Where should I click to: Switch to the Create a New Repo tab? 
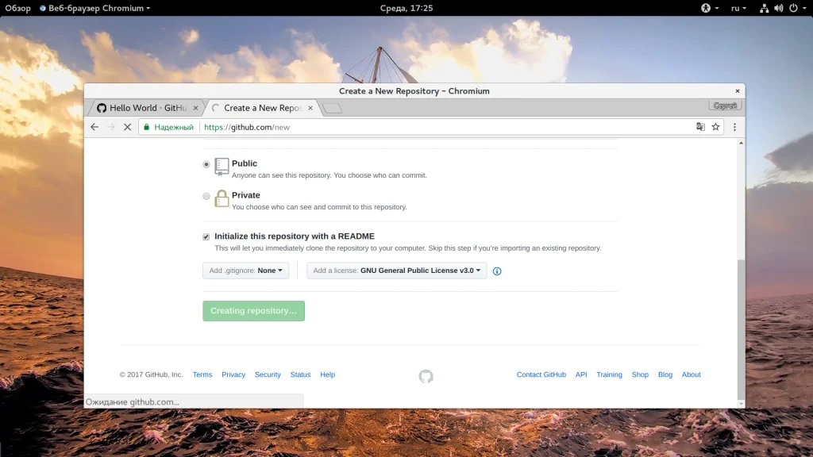click(x=262, y=108)
